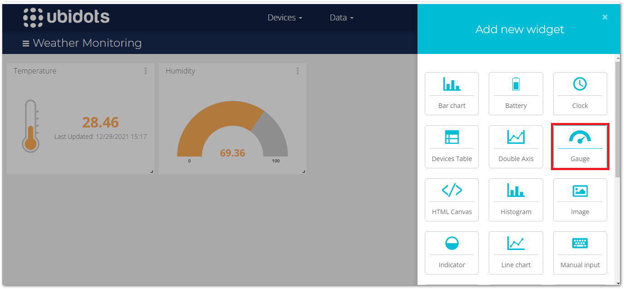Click the Ubidots logo
The height and width of the screenshot is (289, 624).
(66, 17)
